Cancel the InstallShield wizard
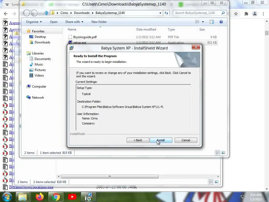269x202 pixels. point(186,140)
